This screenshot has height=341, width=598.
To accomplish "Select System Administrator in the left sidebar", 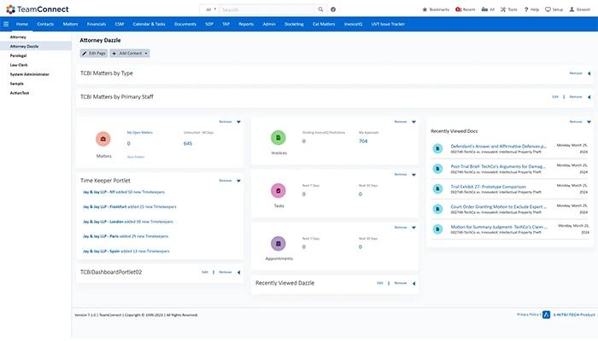I will tap(30, 74).
